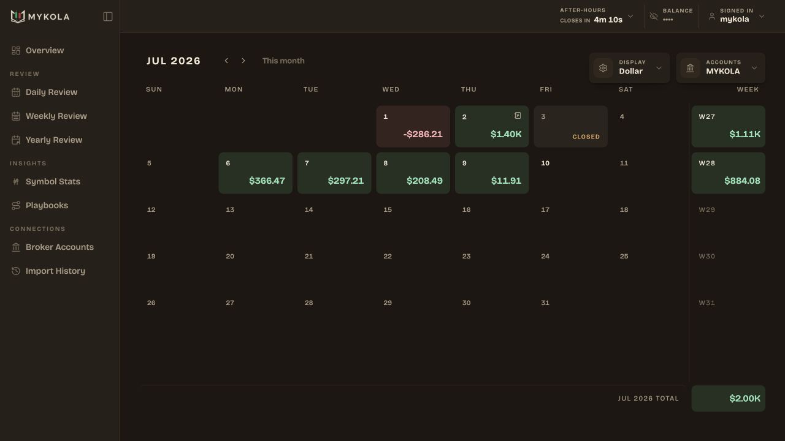This screenshot has width=785, height=441.
Task: Click the Overview grid icon
Action: (16, 50)
